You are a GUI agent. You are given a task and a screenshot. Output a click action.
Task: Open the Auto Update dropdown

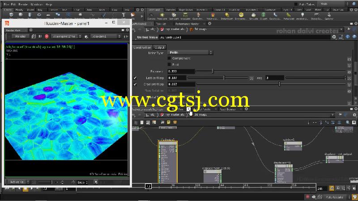pos(337,197)
